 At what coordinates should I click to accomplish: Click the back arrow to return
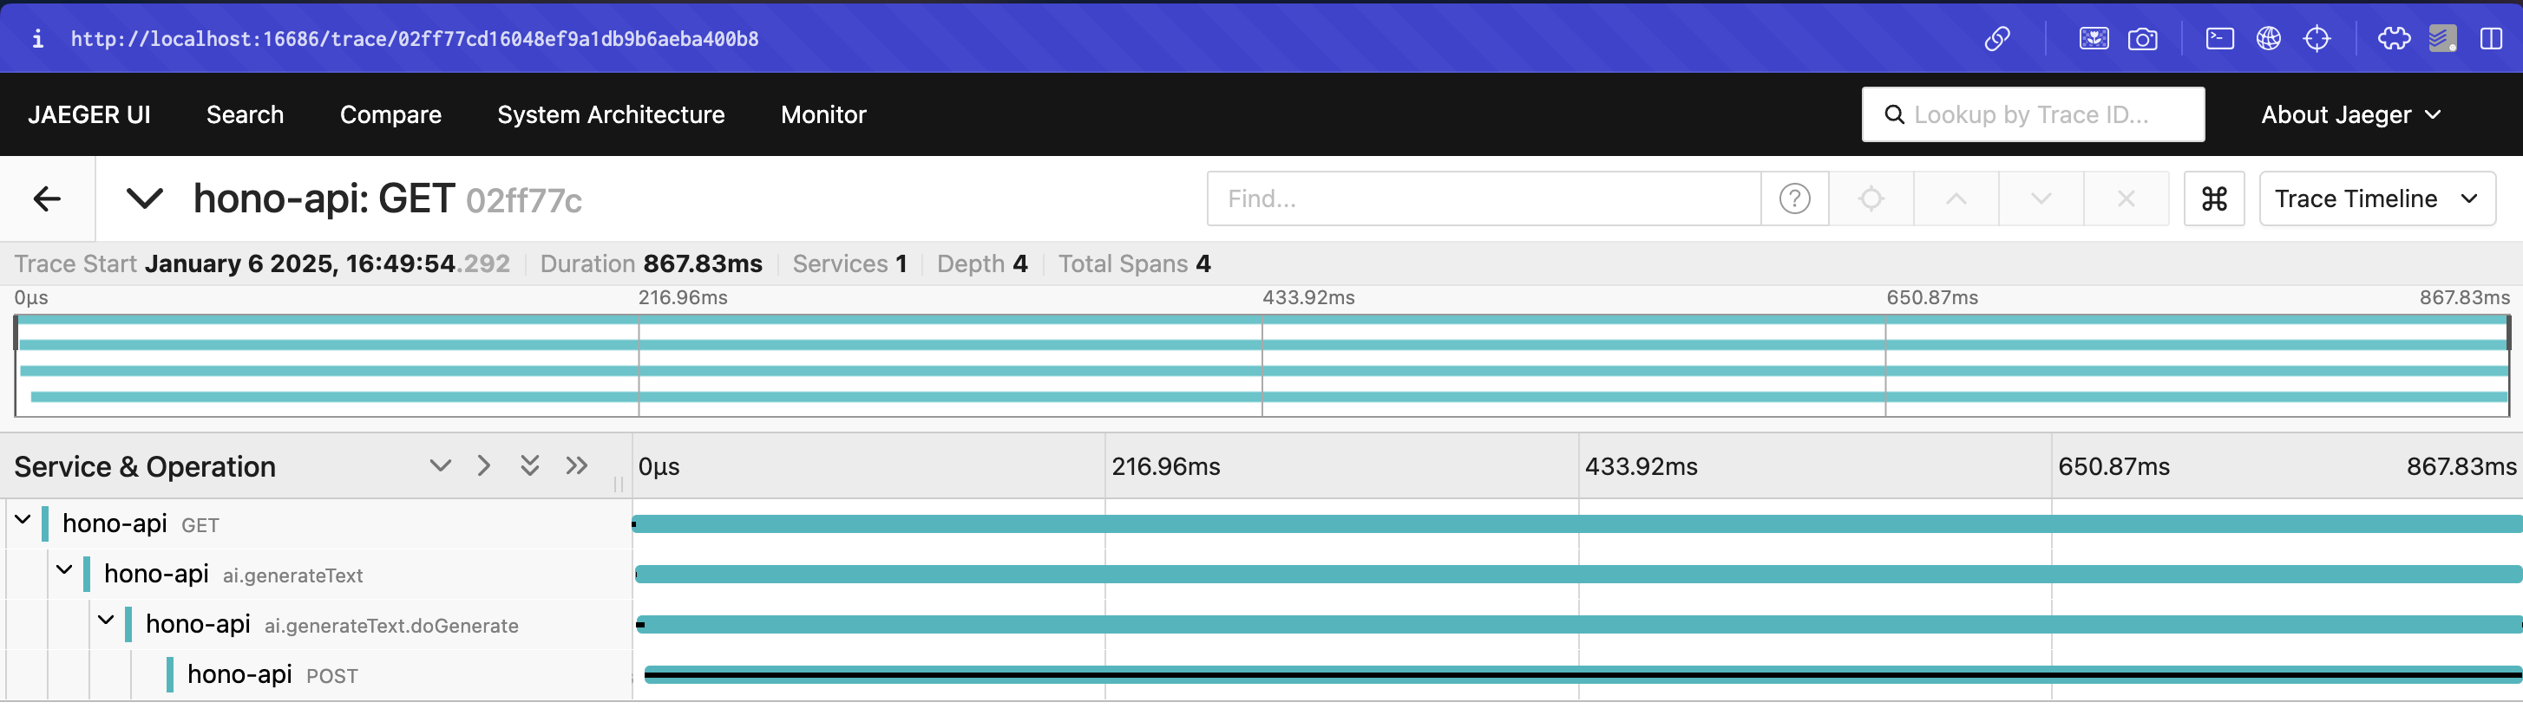47,198
